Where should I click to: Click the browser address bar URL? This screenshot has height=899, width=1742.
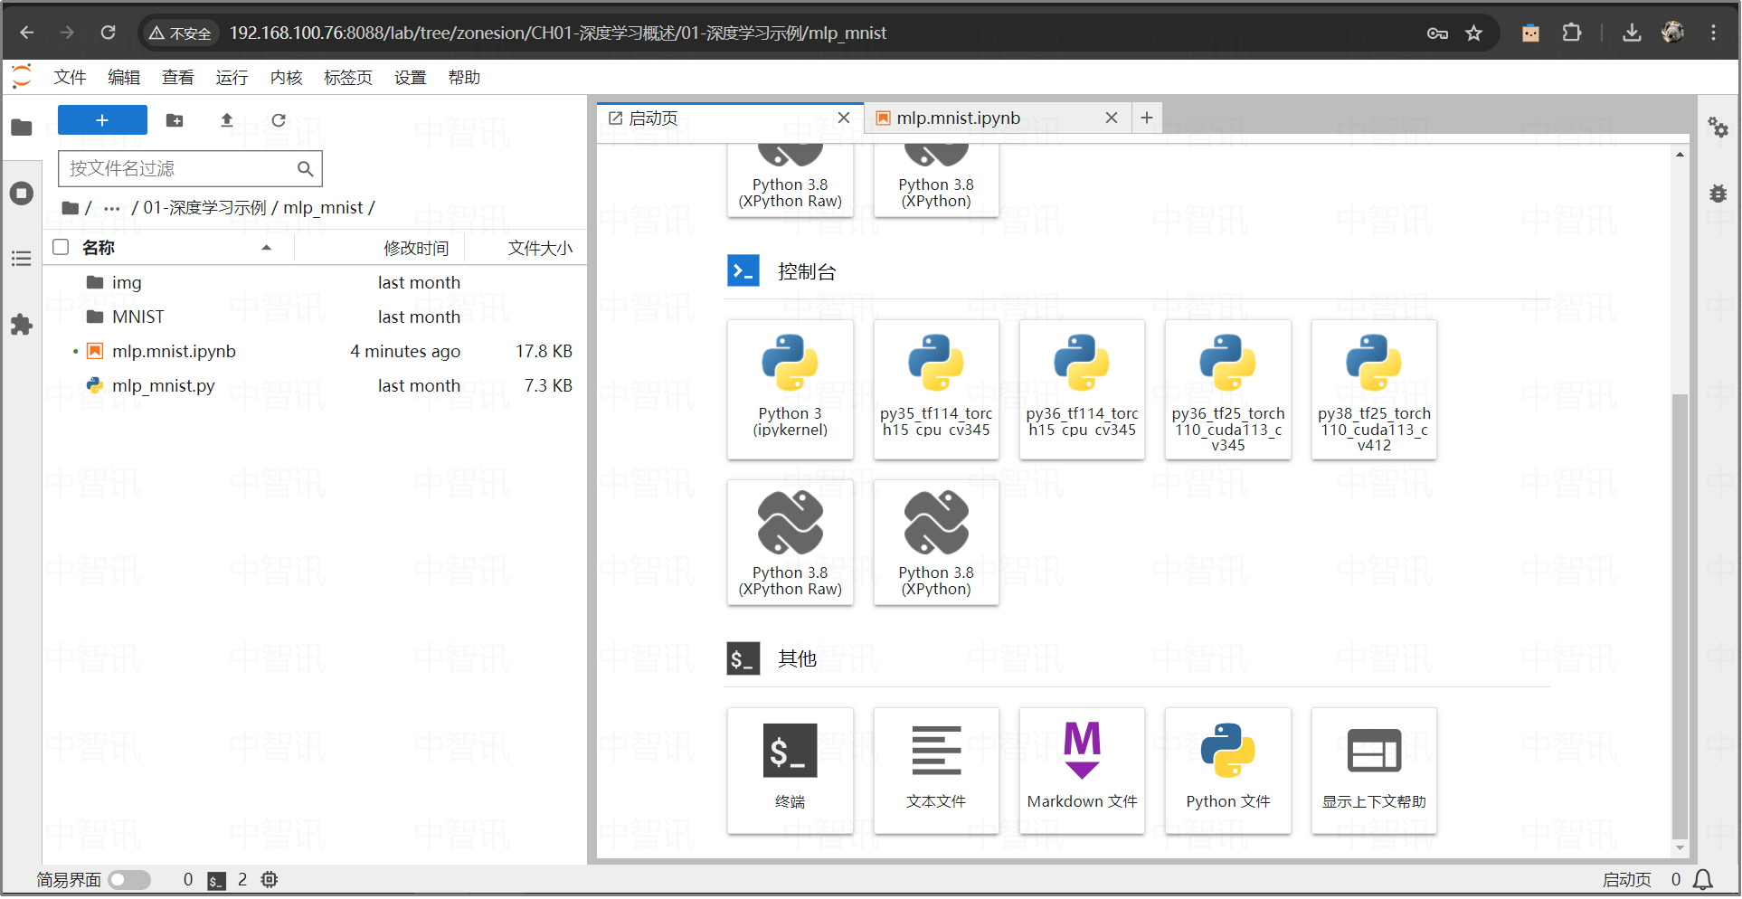pyautogui.click(x=557, y=33)
